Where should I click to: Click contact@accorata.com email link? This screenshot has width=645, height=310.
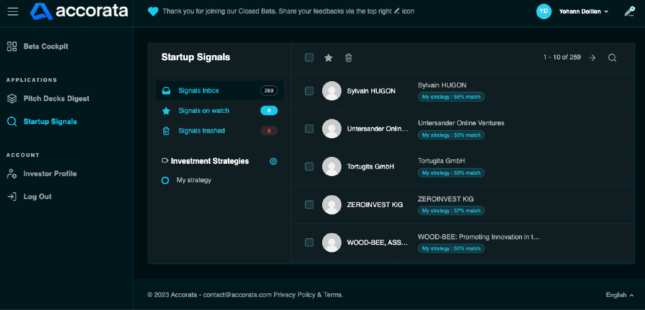237,294
